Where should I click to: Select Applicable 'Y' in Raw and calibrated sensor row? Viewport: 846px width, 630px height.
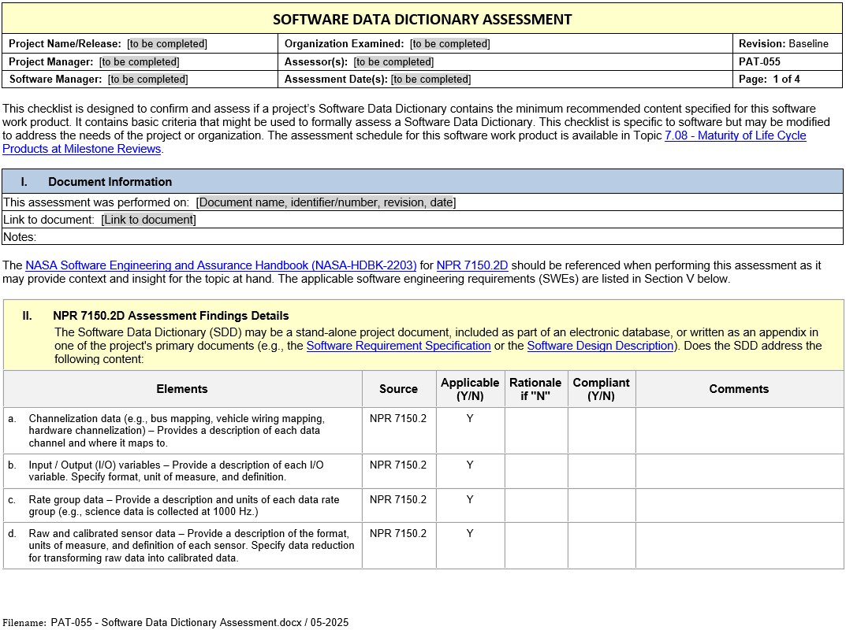click(x=470, y=534)
